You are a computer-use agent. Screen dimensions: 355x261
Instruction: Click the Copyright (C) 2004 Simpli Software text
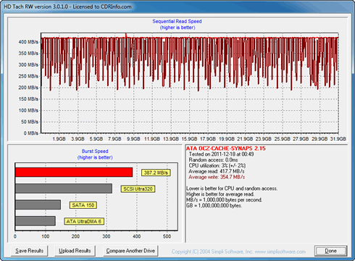pyautogui.click(x=212, y=252)
